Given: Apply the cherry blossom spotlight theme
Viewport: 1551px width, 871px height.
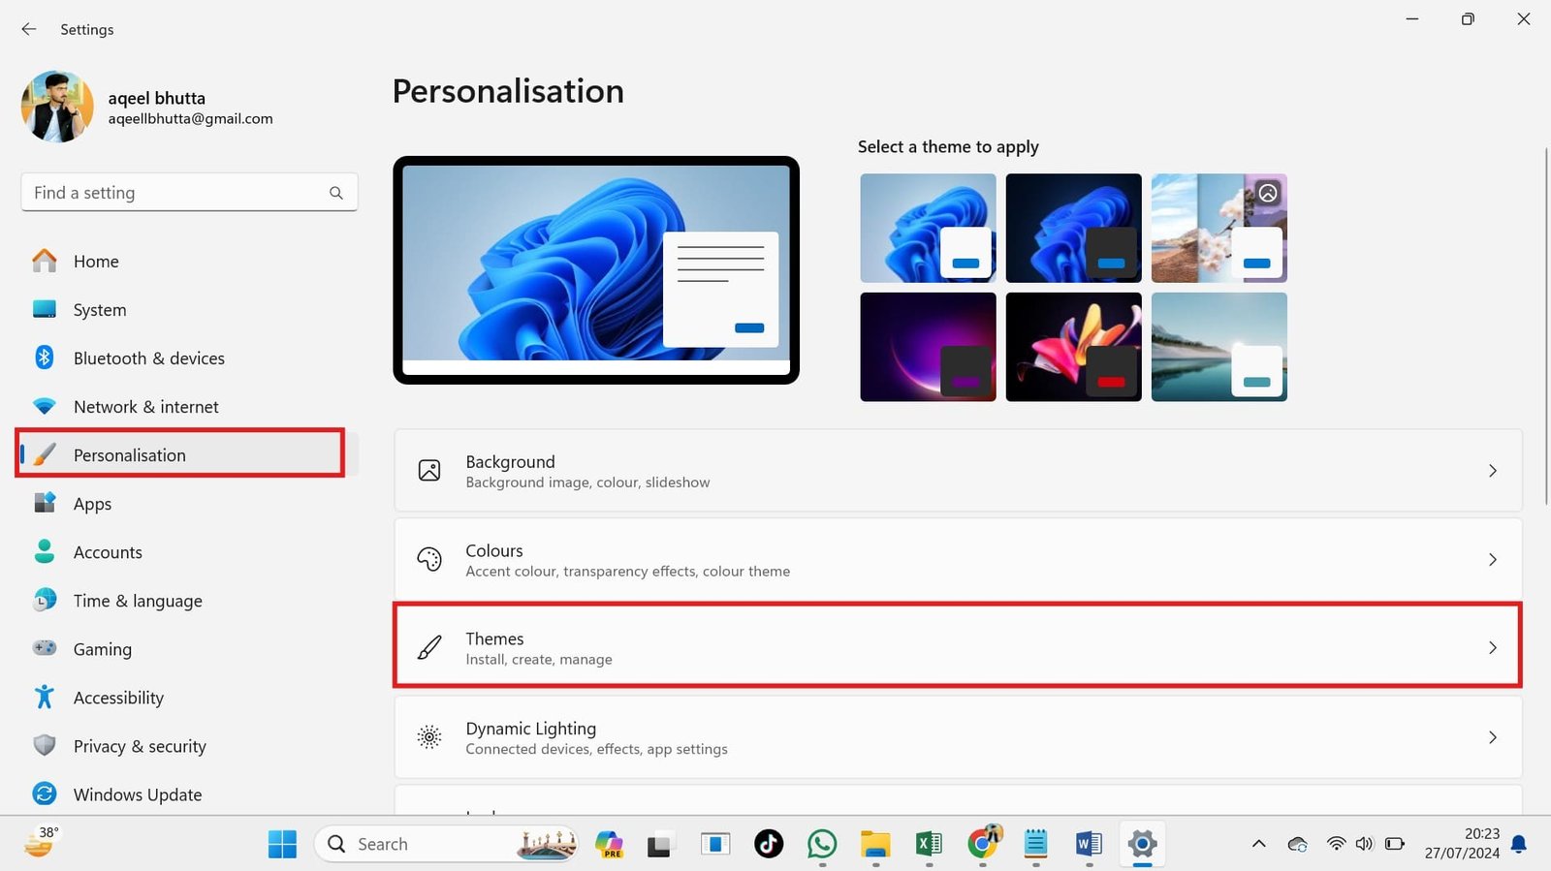Looking at the screenshot, I should coord(1219,228).
